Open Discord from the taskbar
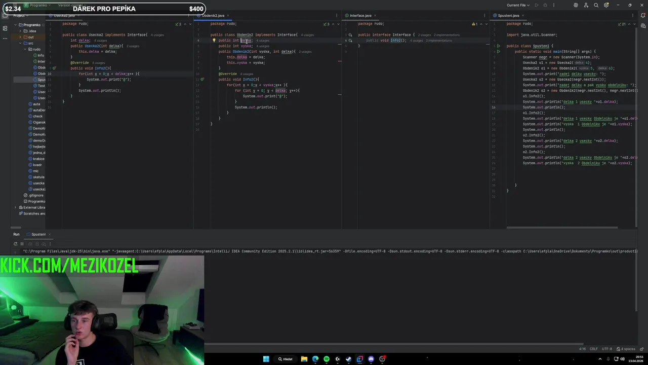This screenshot has width=648, height=365. coord(371,359)
